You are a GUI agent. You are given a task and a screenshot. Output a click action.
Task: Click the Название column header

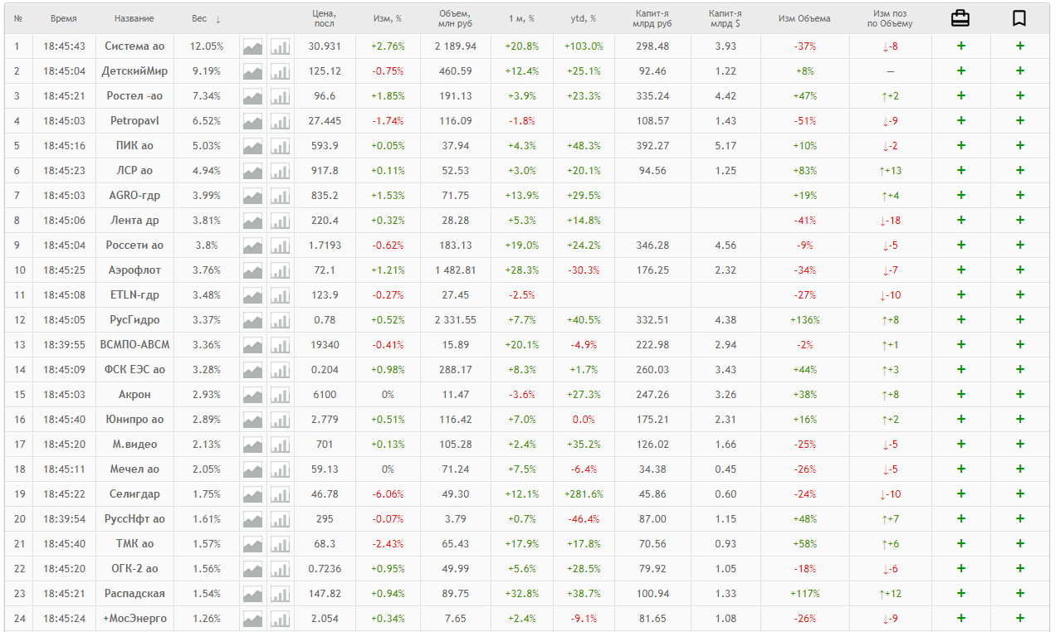[134, 18]
